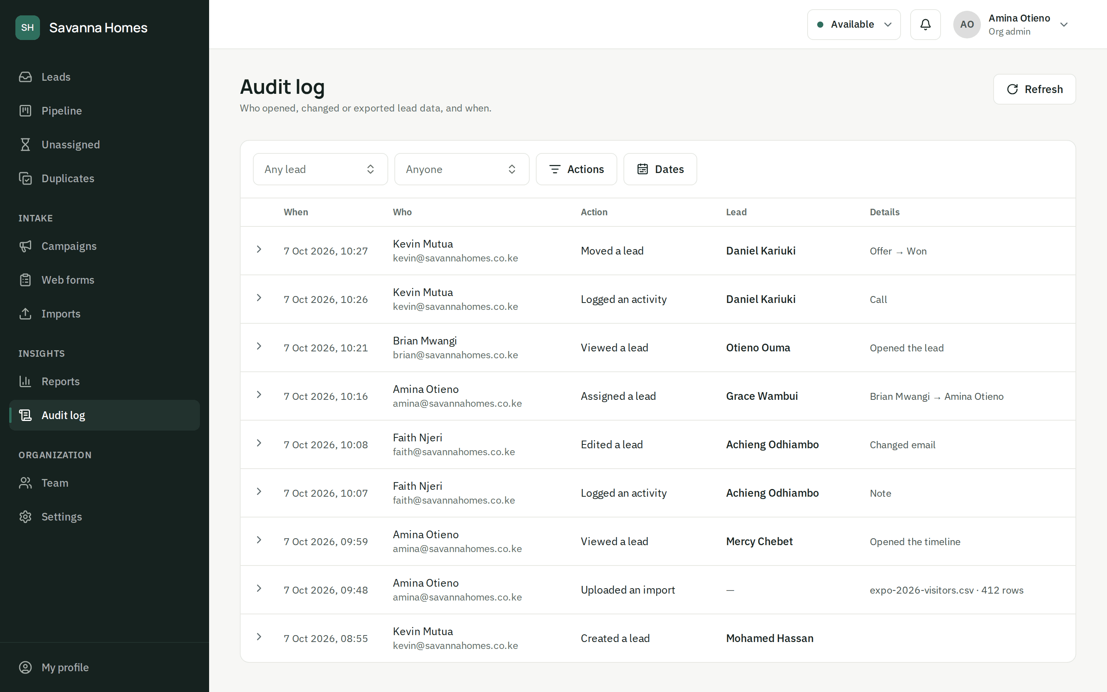Click the Offer → Won detail text
Viewport: 1107px width, 692px height.
(898, 251)
